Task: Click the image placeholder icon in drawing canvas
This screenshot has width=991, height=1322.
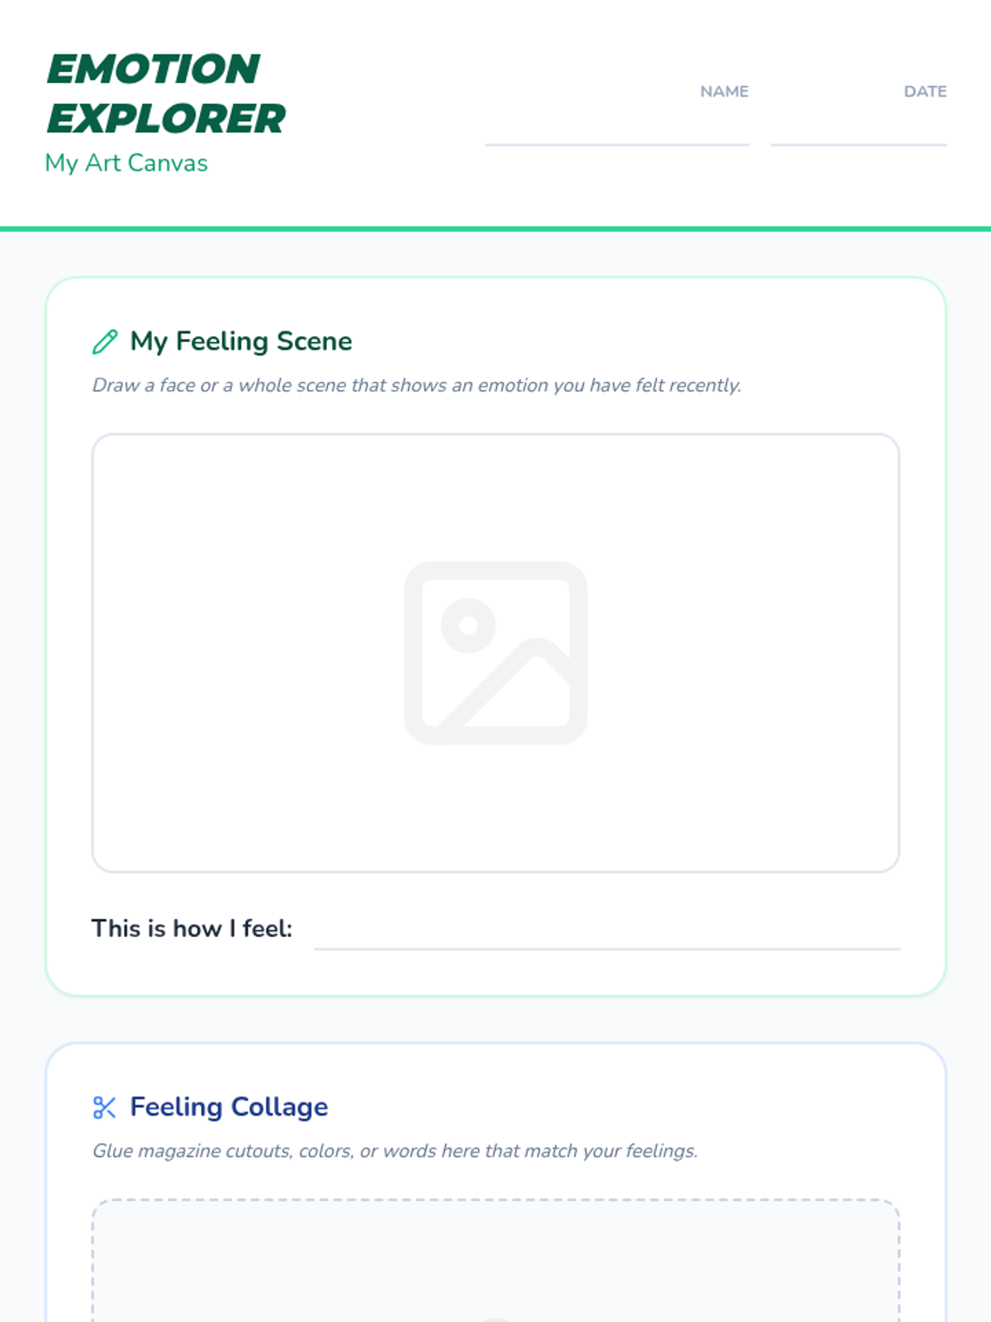Action: pos(495,653)
